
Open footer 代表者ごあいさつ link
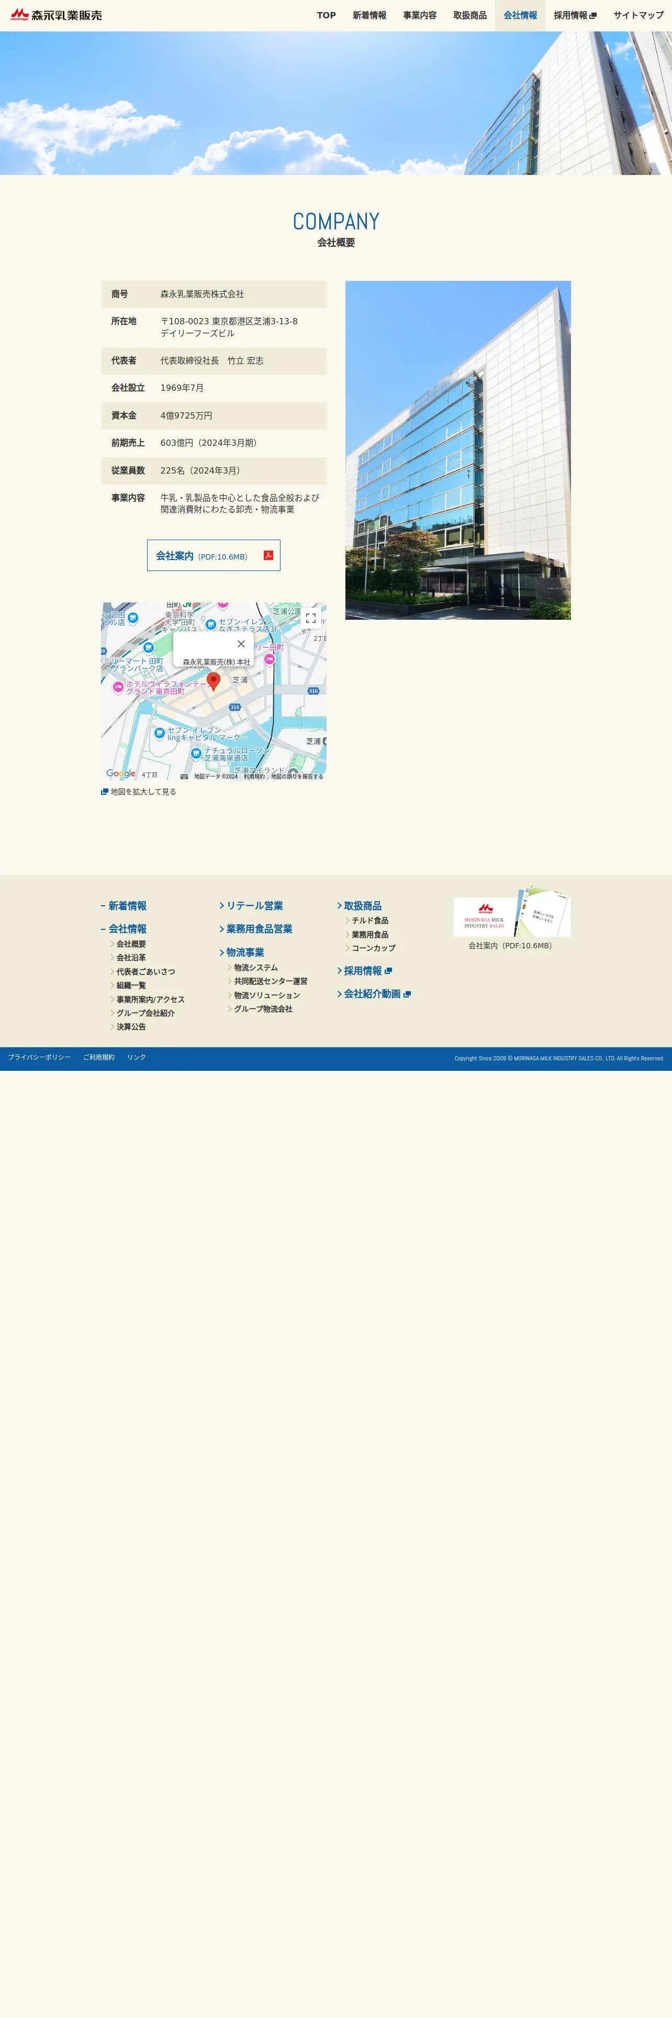point(145,971)
